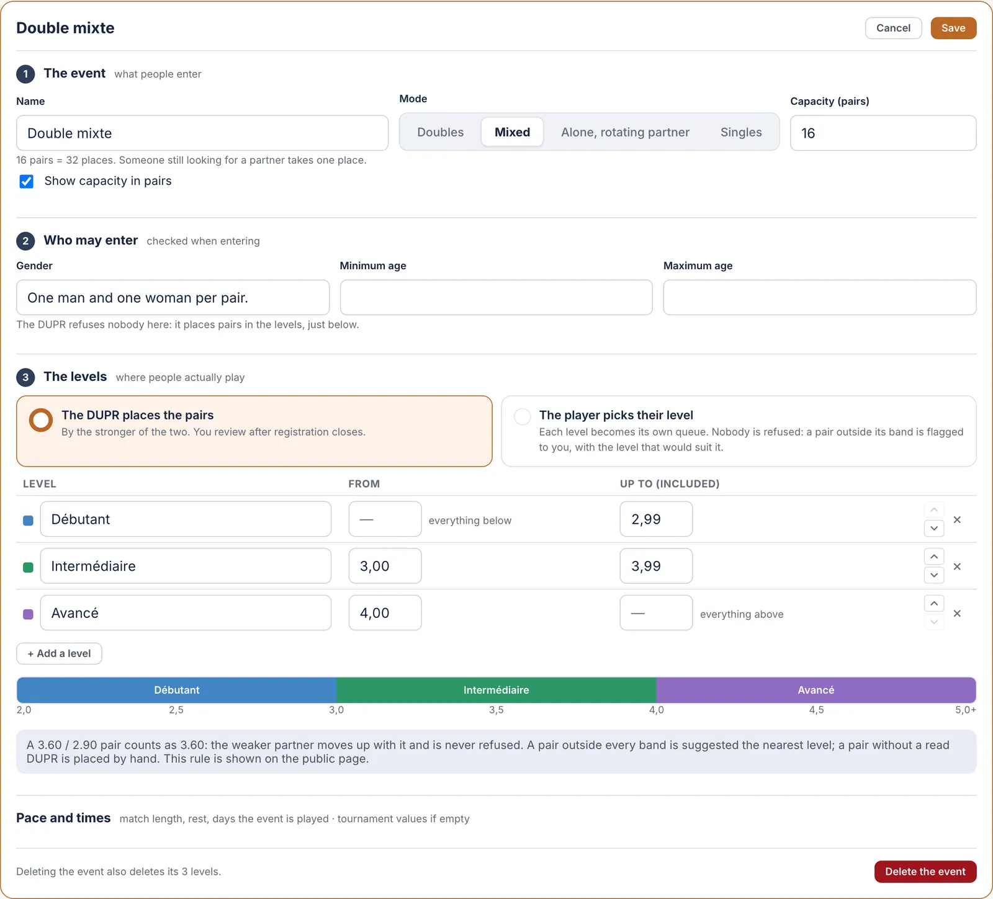993x899 pixels.
Task: Open the Débutant blue color swatch
Action: 28,521
